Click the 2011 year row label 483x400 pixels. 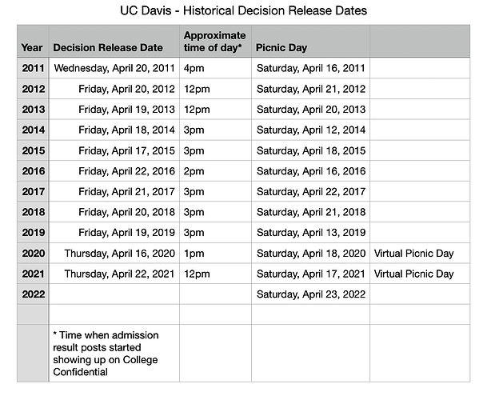click(x=32, y=68)
